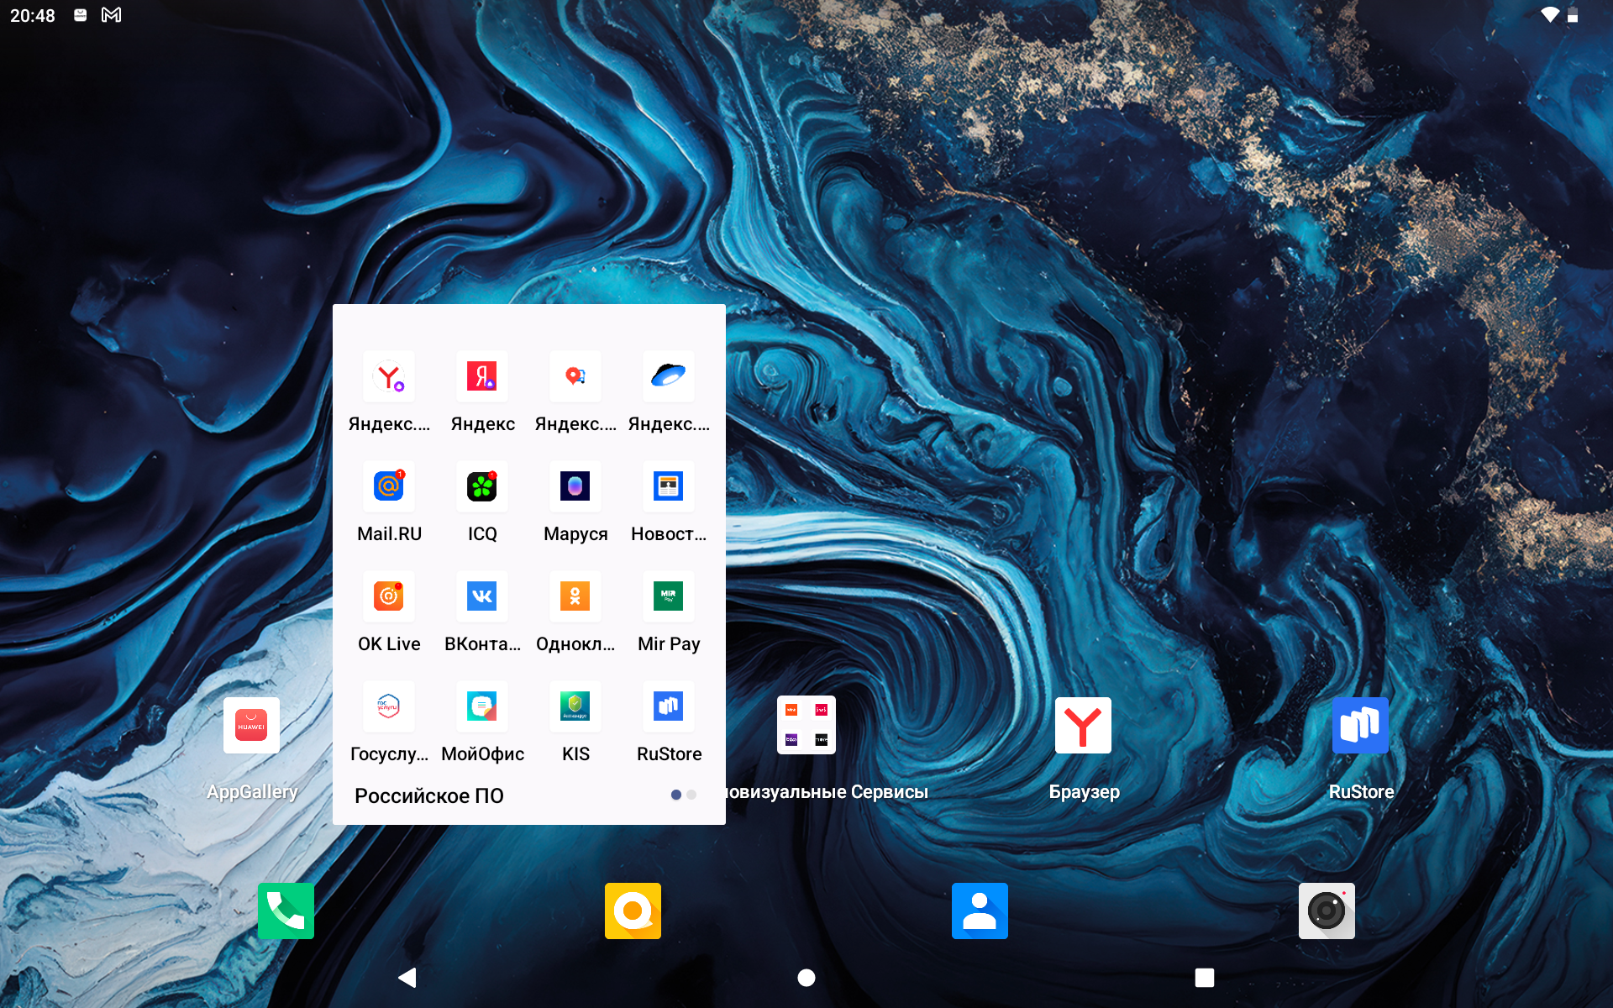Open the OK Live app

(389, 596)
